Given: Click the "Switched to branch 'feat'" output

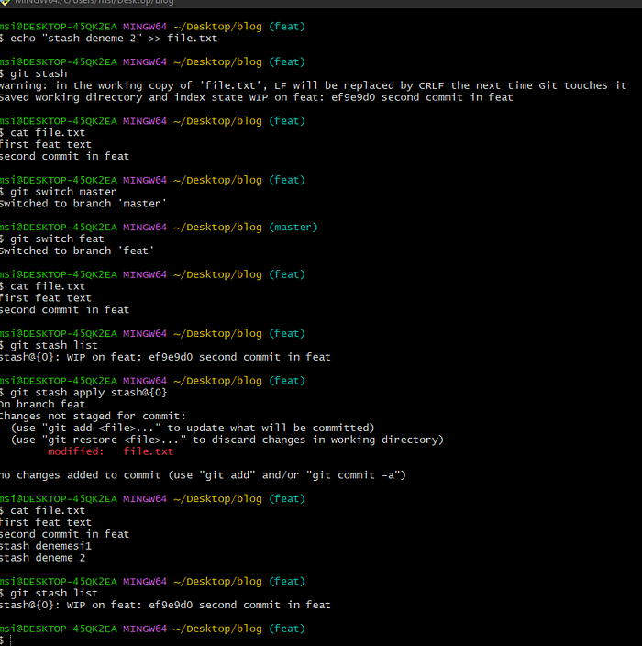Looking at the screenshot, I should 77,251.
